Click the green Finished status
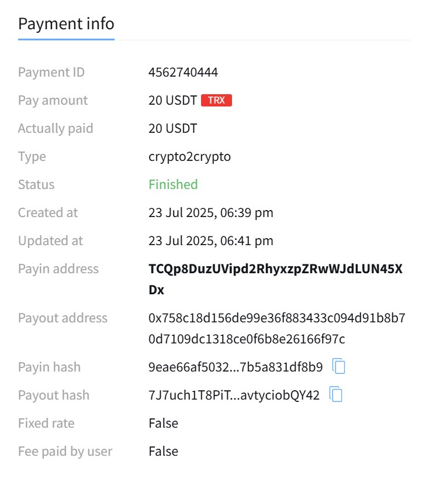This screenshot has width=426, height=478. point(173,184)
